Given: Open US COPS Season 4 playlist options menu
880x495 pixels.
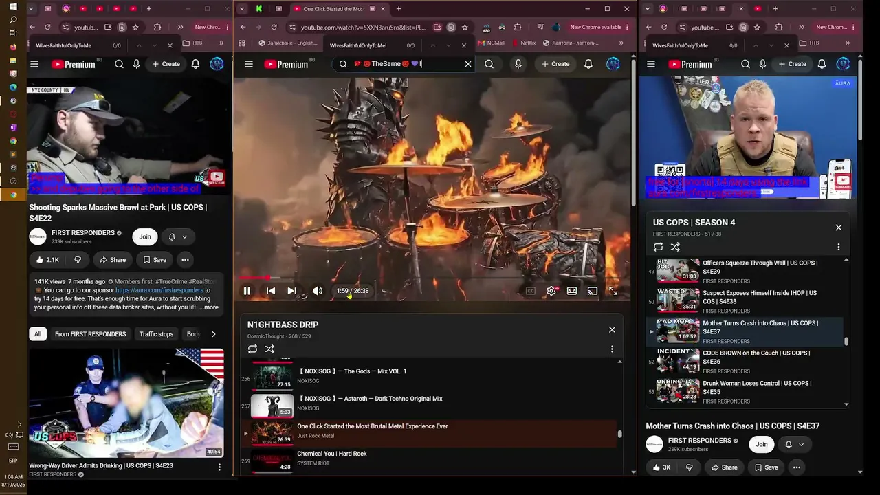Looking at the screenshot, I should (838, 247).
